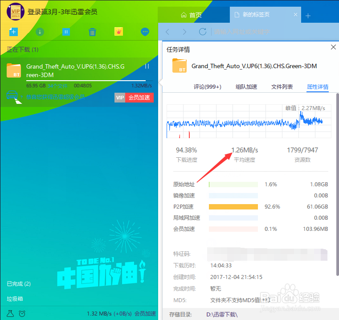Open the 属性详情 tab
Image resolution: width=339 pixels, height=320 pixels.
(x=318, y=87)
